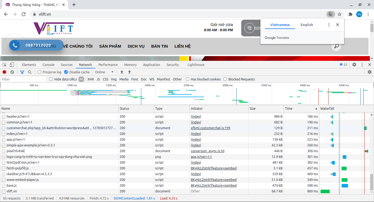Open conversion_async.js:50 initiator link

click(x=208, y=151)
